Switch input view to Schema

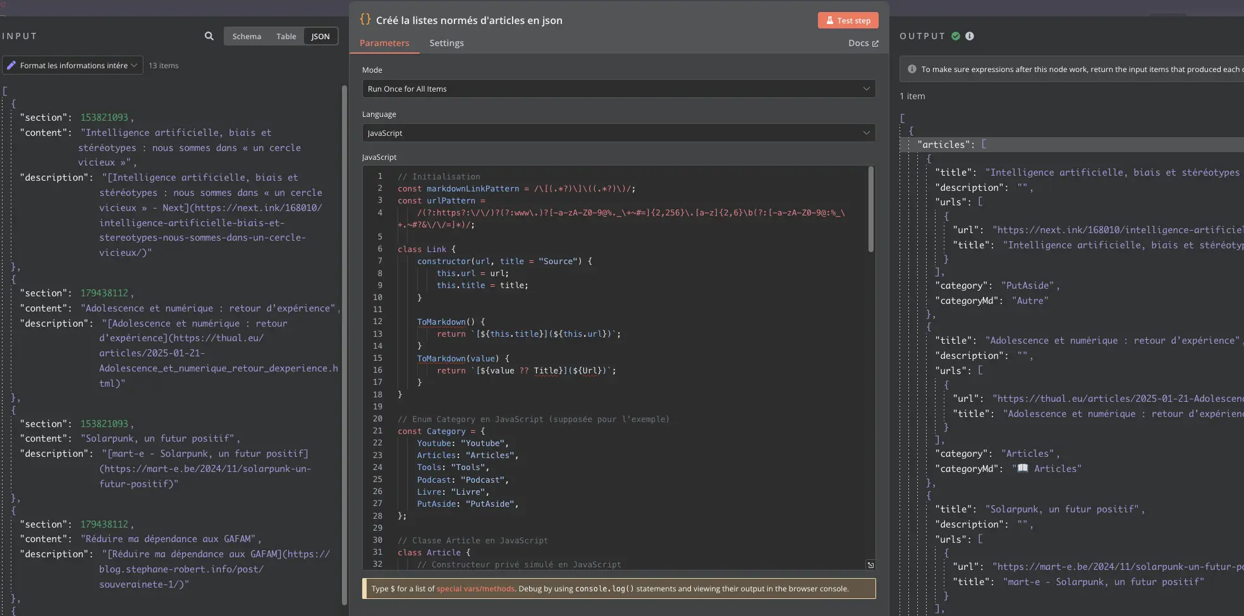point(247,36)
